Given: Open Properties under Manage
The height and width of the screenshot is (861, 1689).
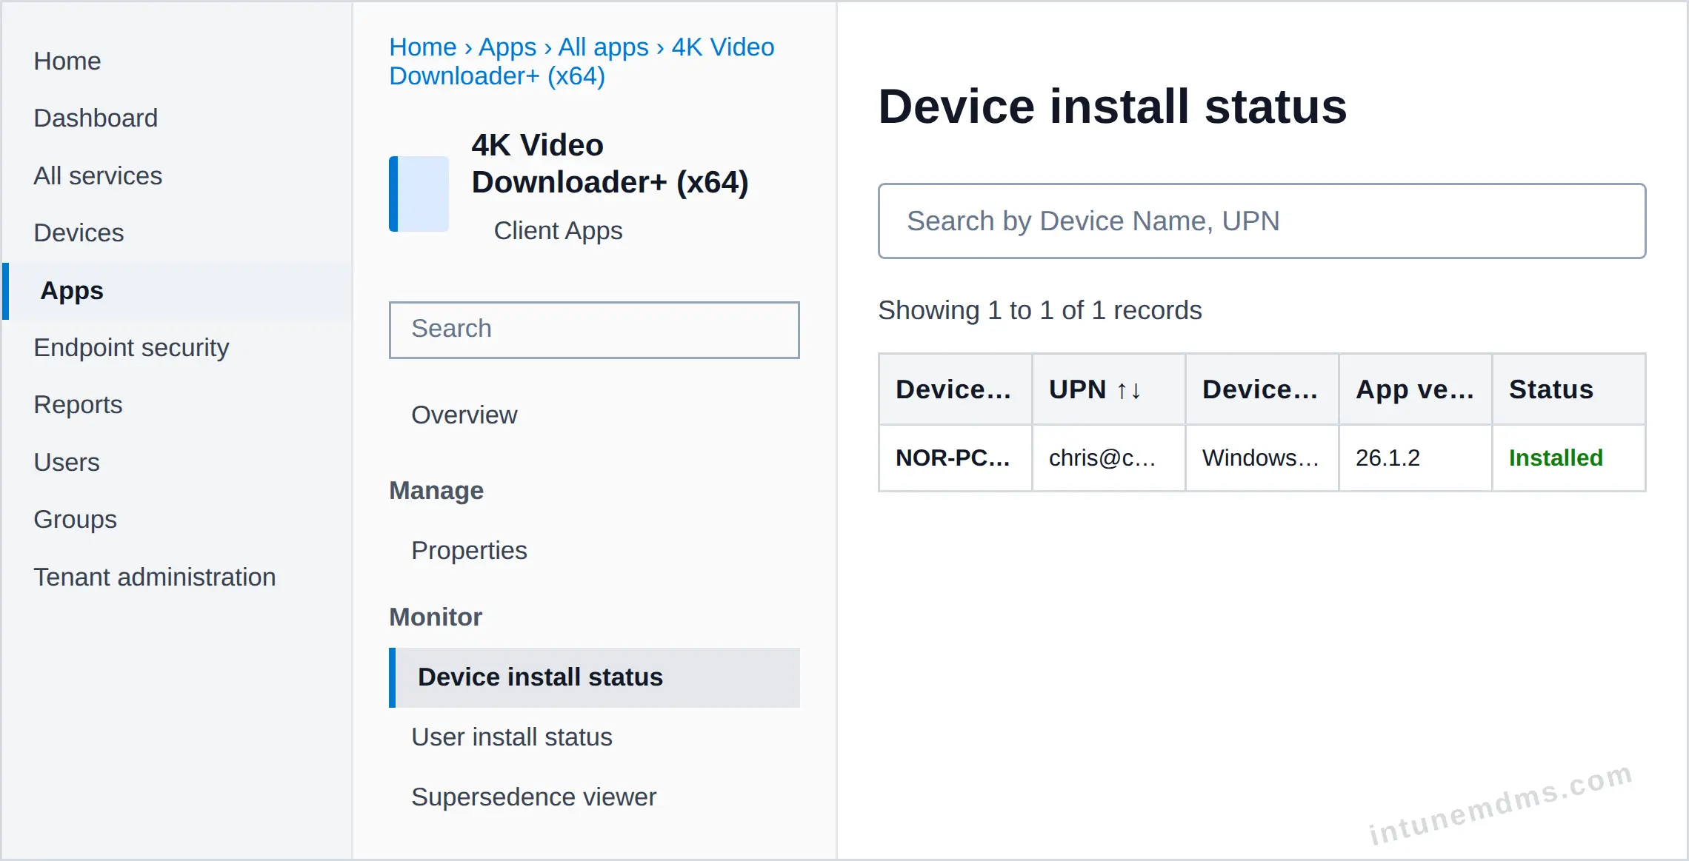Looking at the screenshot, I should click(469, 551).
